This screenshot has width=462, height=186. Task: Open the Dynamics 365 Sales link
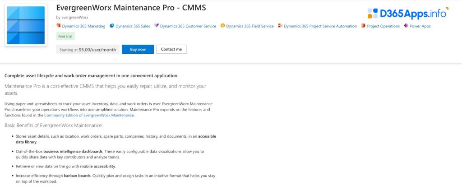point(133,26)
